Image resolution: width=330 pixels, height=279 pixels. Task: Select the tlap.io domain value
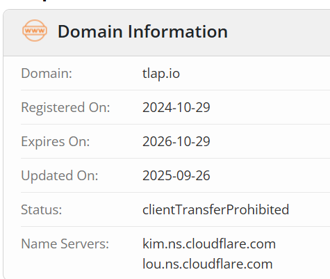[161, 74]
